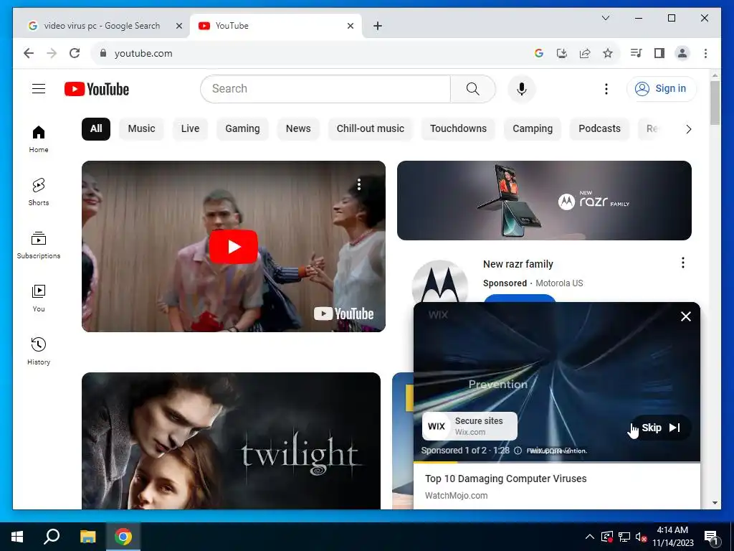This screenshot has height=551, width=734.
Task: Click the New razr family title
Action: [518, 264]
